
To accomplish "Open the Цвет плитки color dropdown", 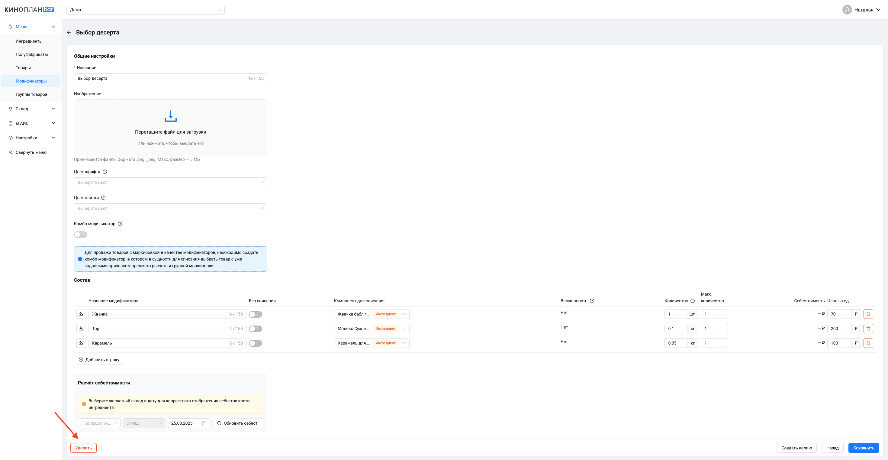I will [170, 208].
